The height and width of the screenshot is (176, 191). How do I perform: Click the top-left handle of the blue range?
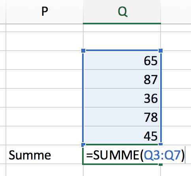pos(83,51)
